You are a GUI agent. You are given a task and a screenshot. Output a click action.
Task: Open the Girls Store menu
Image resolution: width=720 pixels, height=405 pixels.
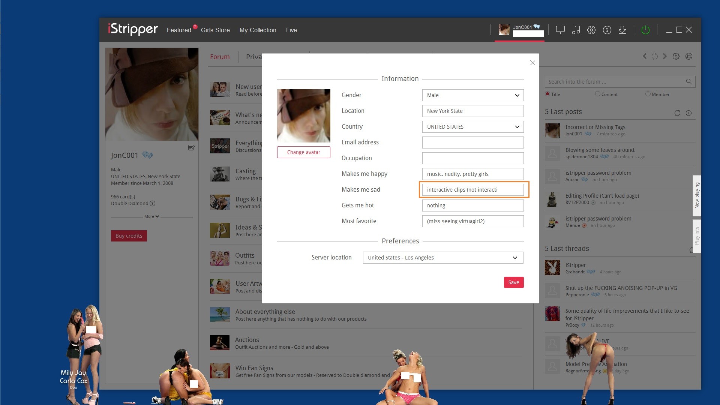(x=215, y=30)
